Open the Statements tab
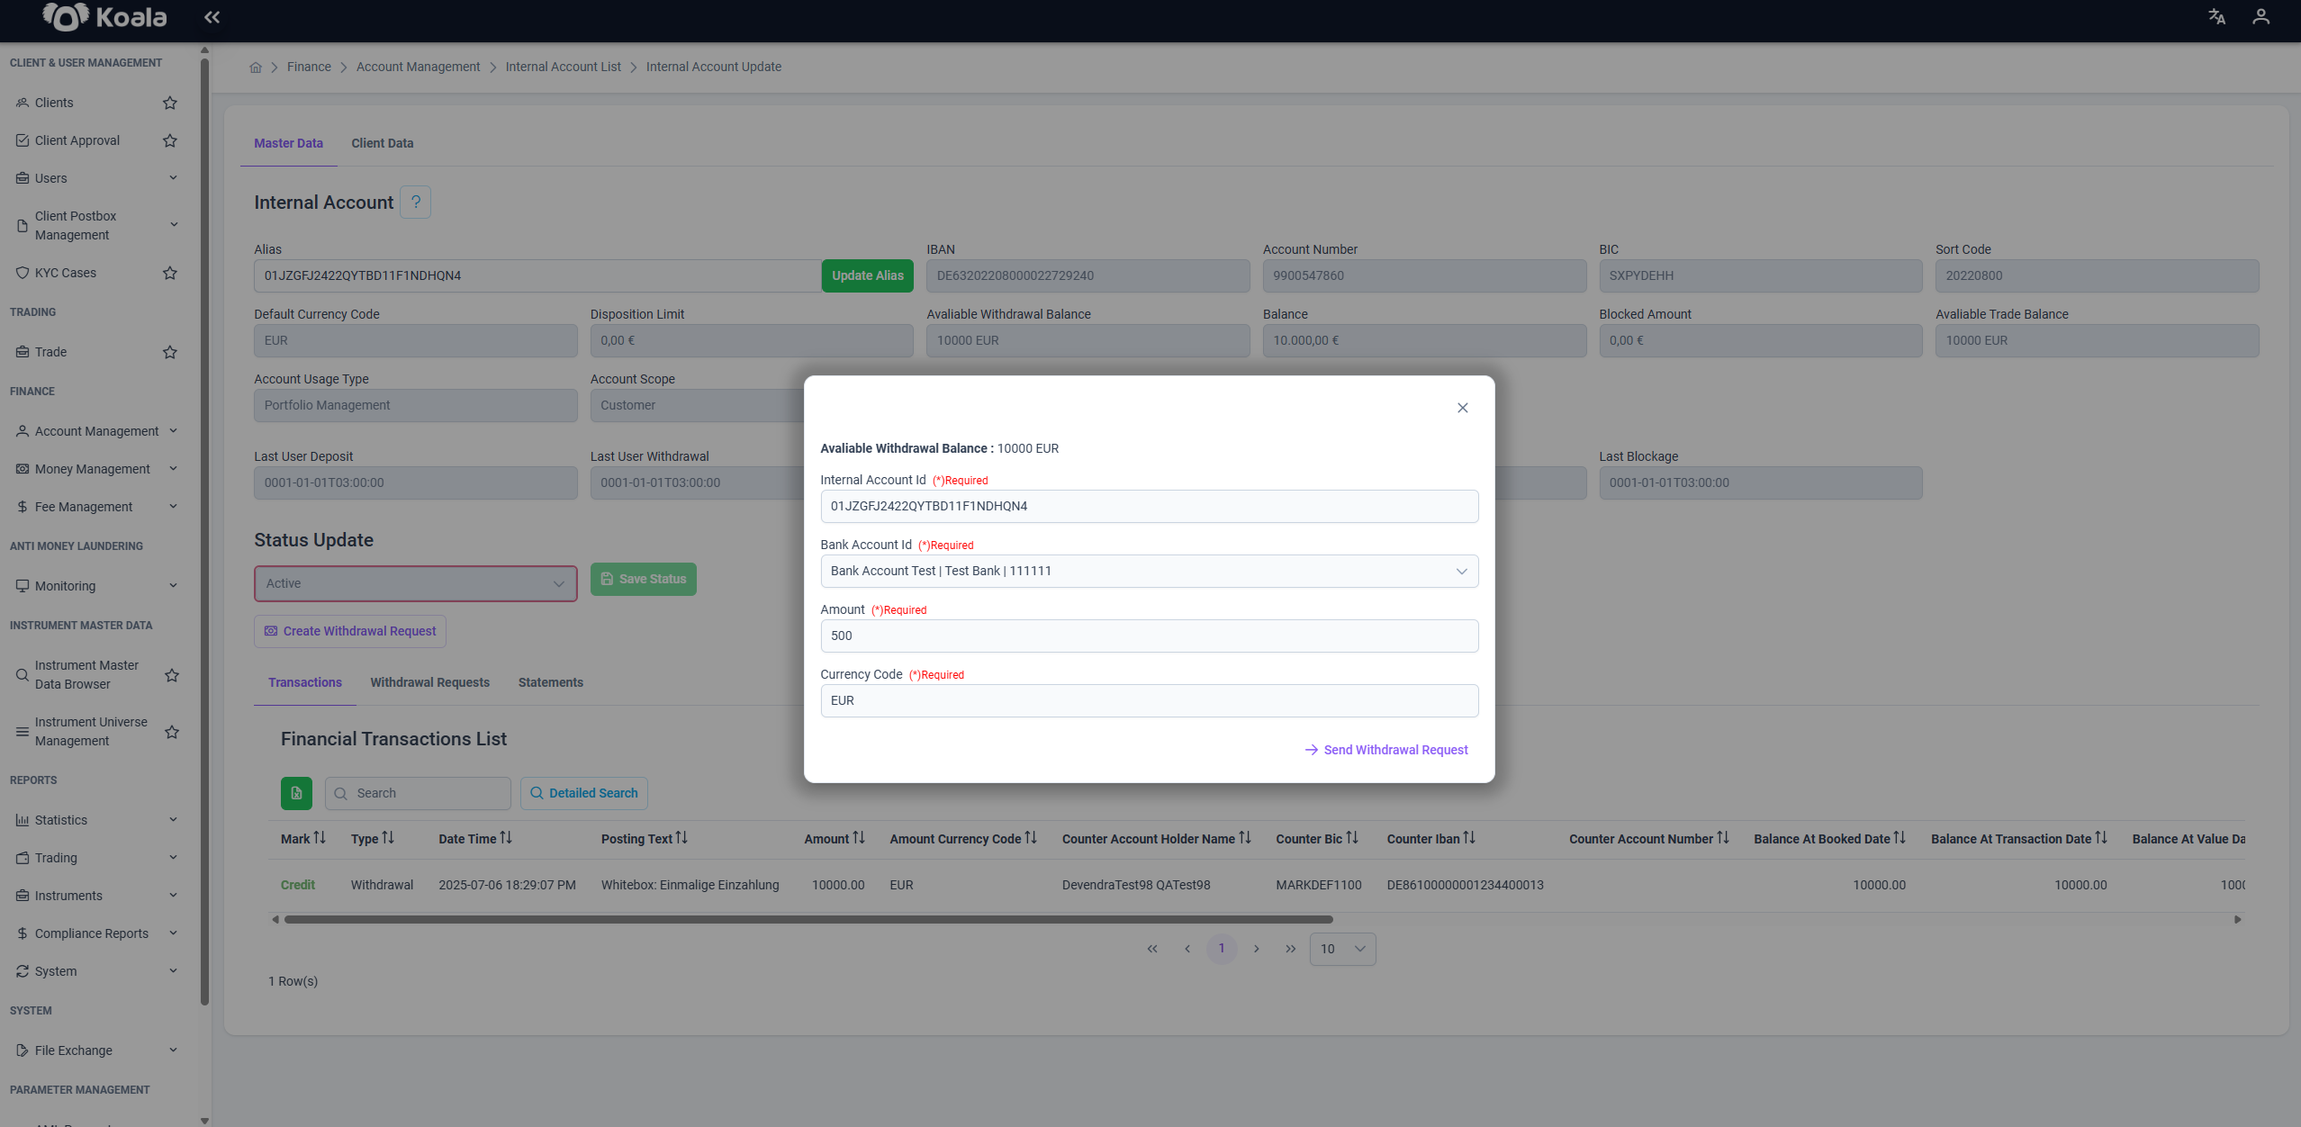 click(551, 682)
